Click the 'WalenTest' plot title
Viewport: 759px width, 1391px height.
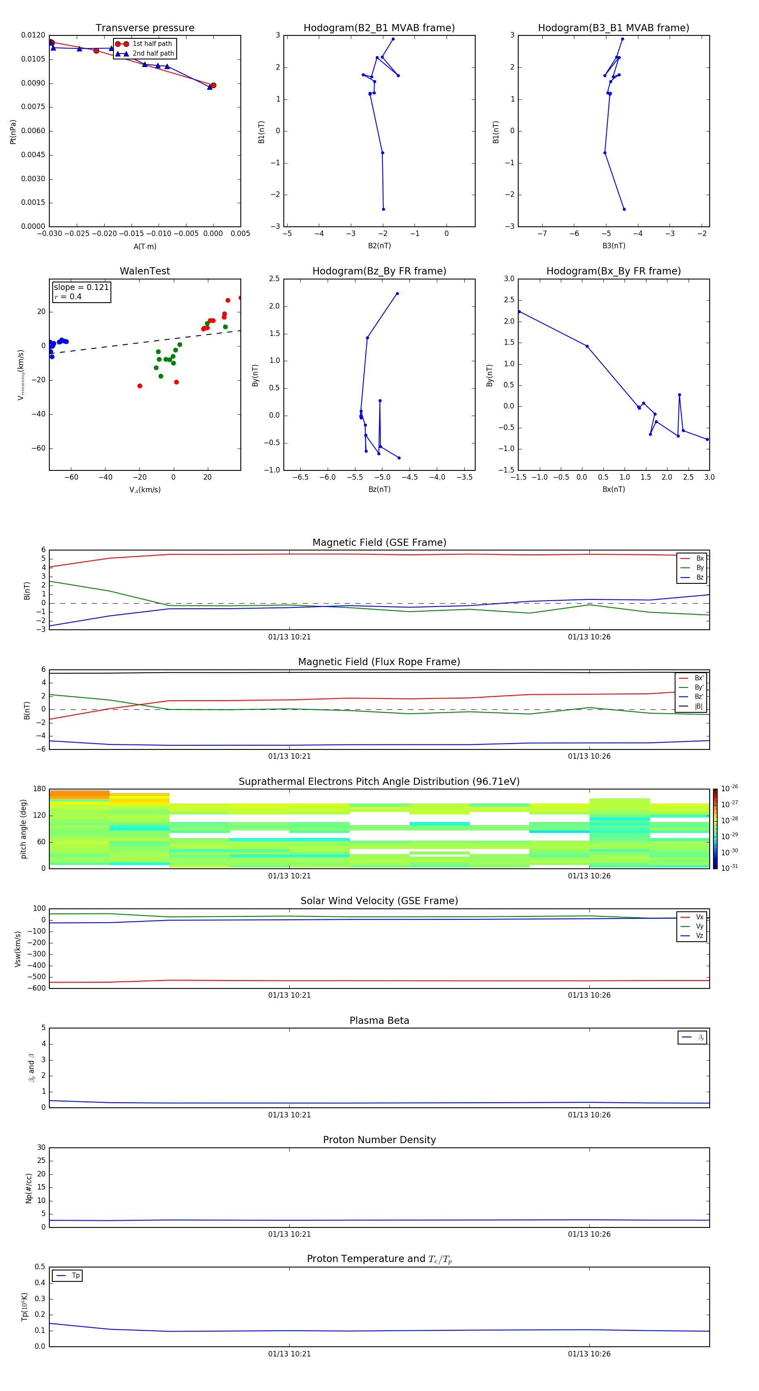pos(145,271)
